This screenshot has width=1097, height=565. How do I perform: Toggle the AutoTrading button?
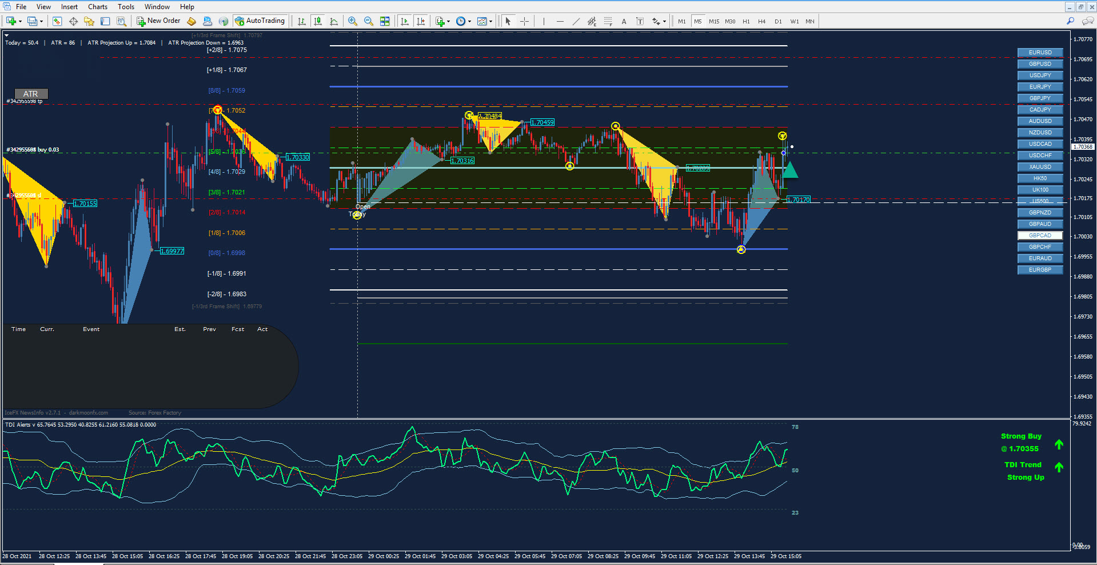tap(260, 21)
